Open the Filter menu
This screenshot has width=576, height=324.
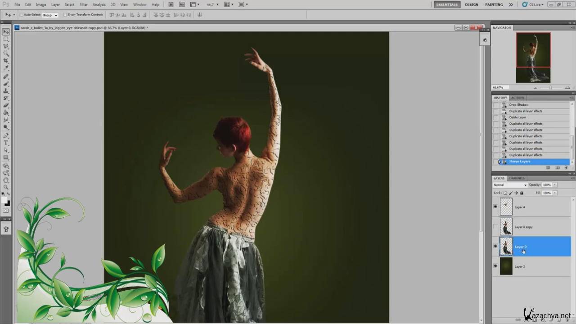pyautogui.click(x=84, y=4)
